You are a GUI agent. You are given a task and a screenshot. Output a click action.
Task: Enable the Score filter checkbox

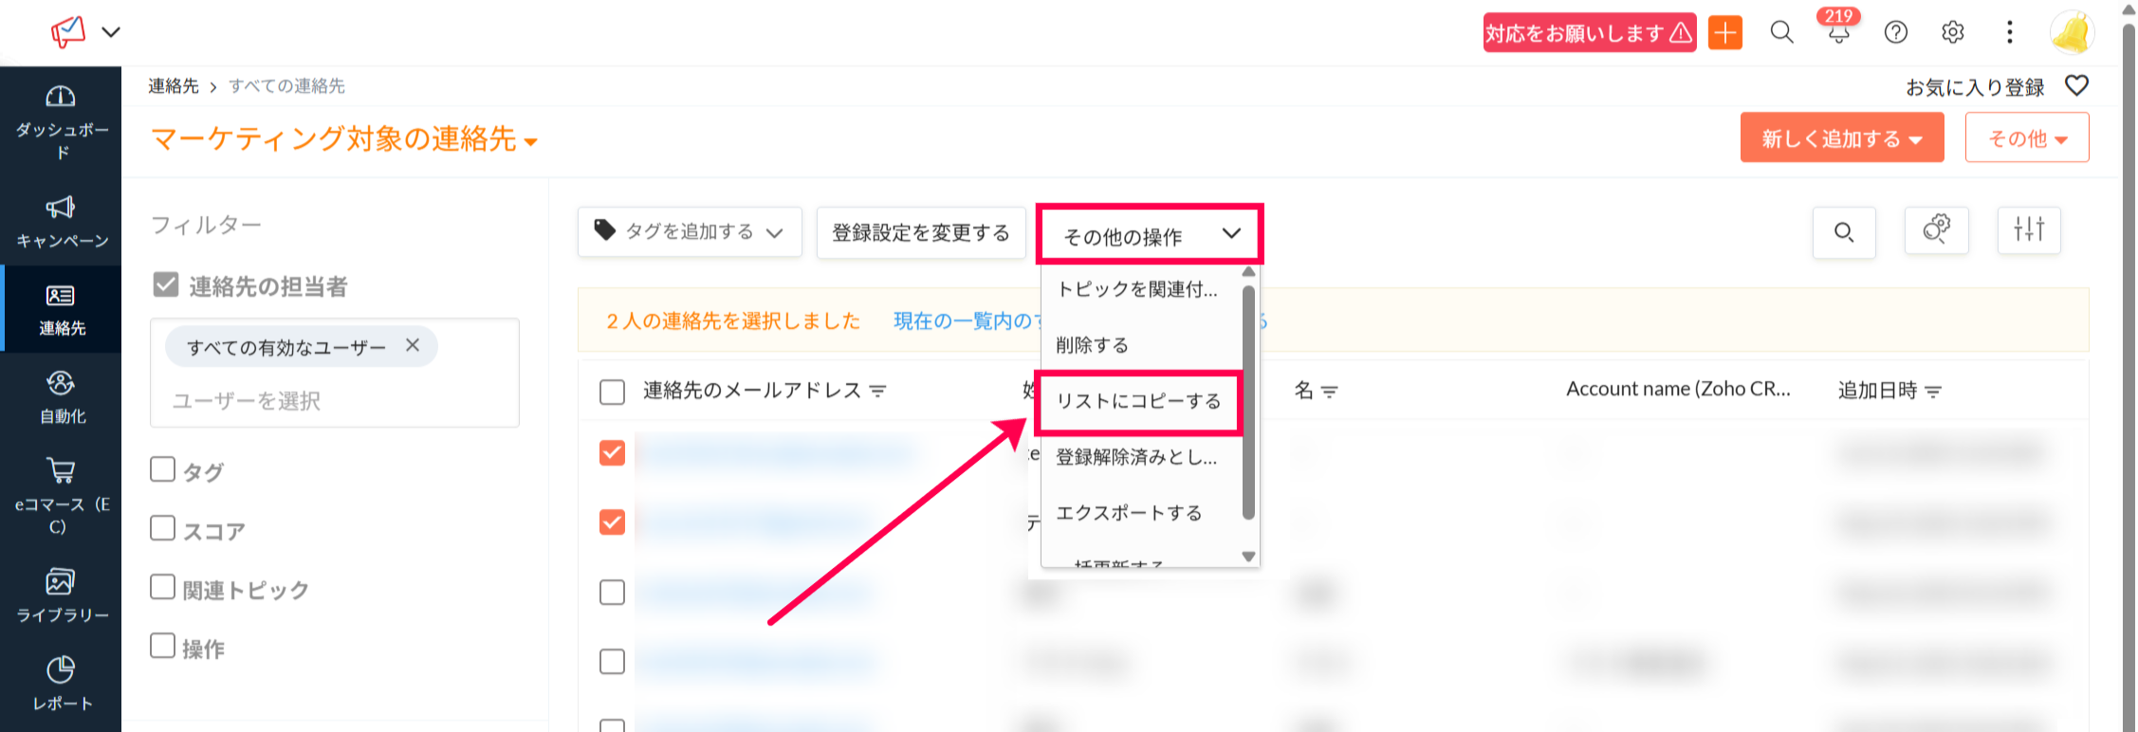coord(163,528)
